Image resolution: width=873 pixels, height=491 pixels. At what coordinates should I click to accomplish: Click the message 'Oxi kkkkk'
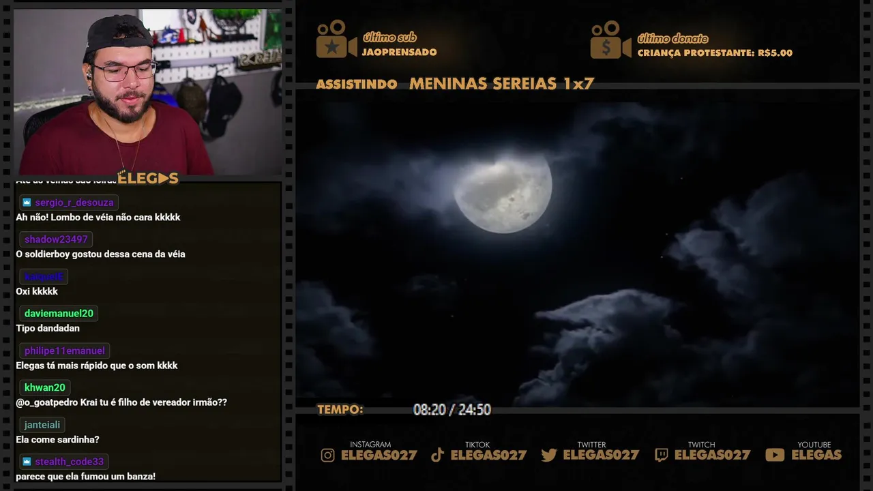pyautogui.click(x=37, y=291)
